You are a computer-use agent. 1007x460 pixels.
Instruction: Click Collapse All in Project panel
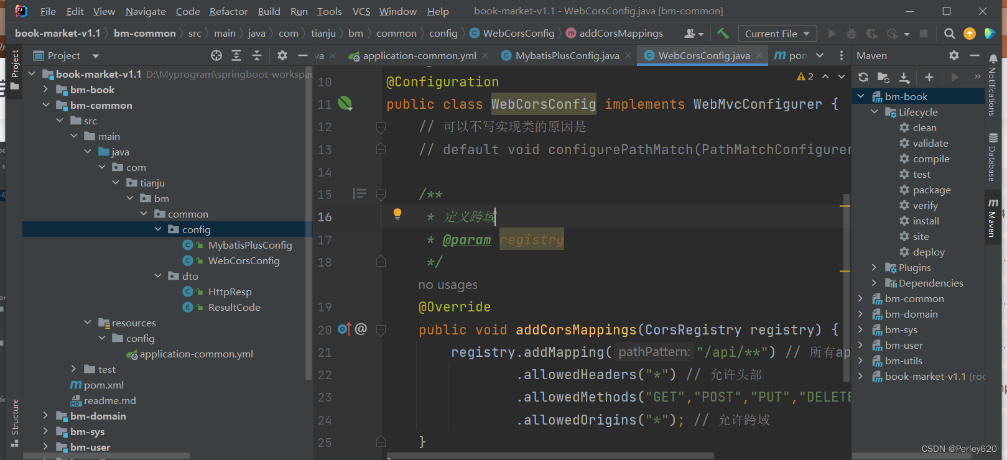257,55
